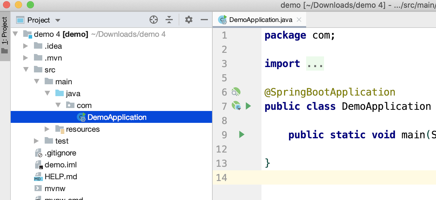The width and height of the screenshot is (436, 200).
Task: Expand the .mvn folder arrow
Action: click(26, 58)
